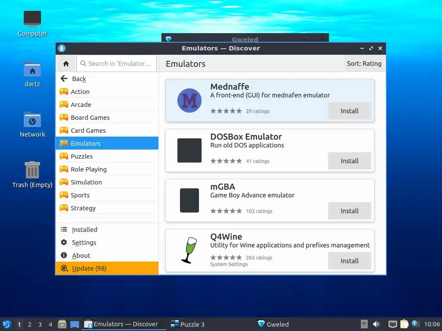Viewport: 442px width, 331px height.
Task: Open Update (98) pending updates
Action: [x=107, y=268]
